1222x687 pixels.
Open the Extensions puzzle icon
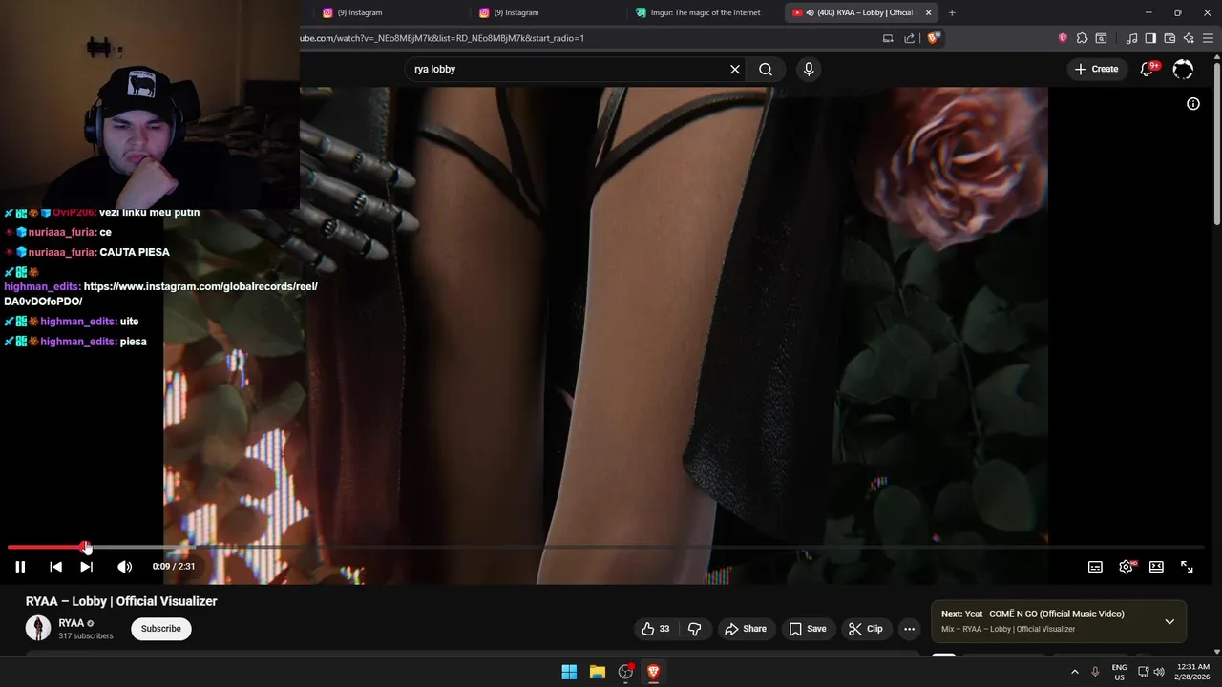point(1082,38)
